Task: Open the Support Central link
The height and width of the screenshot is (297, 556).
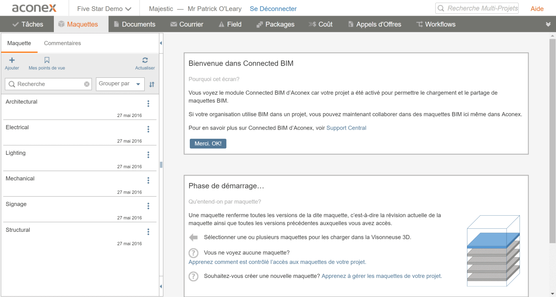Action: [x=346, y=128]
